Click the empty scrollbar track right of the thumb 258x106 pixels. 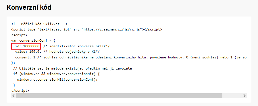[x=232, y=95]
